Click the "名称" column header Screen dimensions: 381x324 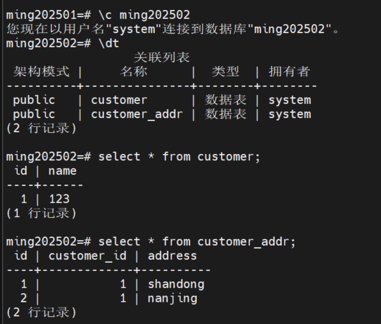pos(133,72)
